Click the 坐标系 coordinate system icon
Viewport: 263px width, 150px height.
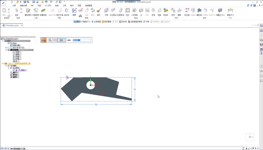point(67,11)
